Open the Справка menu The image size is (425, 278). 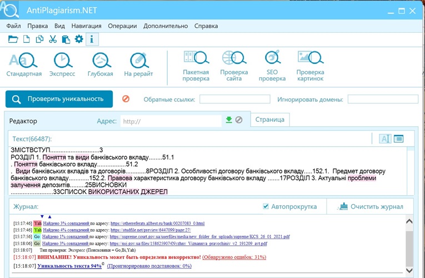(206, 26)
